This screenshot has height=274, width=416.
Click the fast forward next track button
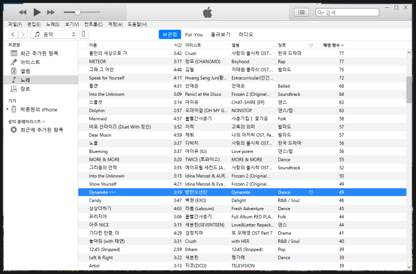tap(51, 12)
